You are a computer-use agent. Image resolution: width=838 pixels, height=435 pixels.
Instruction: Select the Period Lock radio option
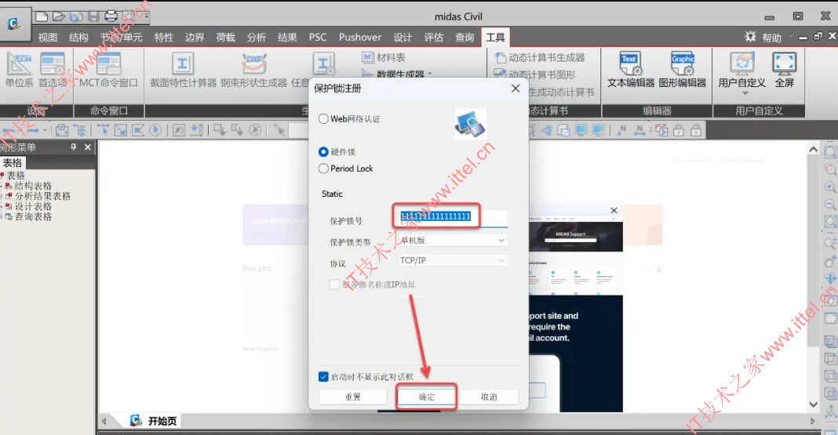(323, 169)
